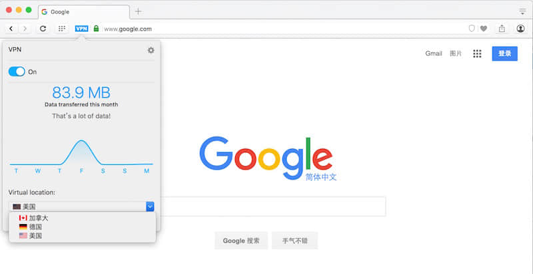The width and height of the screenshot is (533, 274).
Task: Open a new tab with plus button
Action: pos(138,11)
